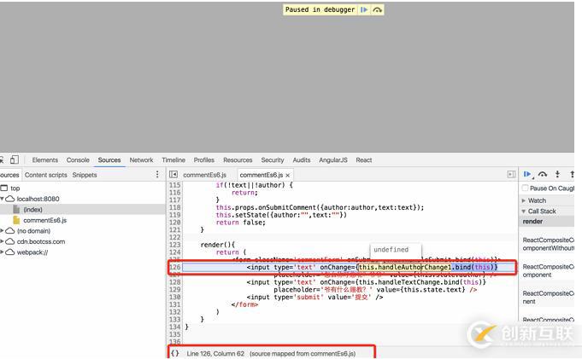582x359 pixels.
Task: Switch to the Security tab
Action: pyautogui.click(x=272, y=160)
